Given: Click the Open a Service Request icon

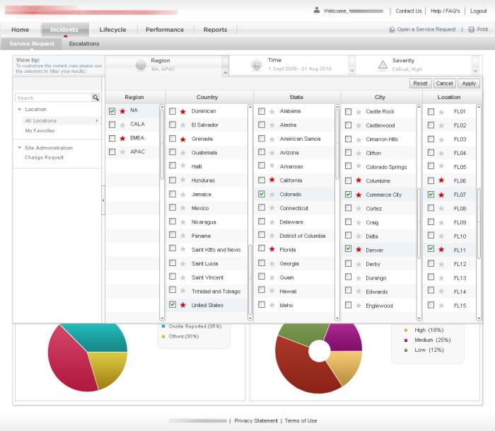Looking at the screenshot, I should (x=392, y=30).
